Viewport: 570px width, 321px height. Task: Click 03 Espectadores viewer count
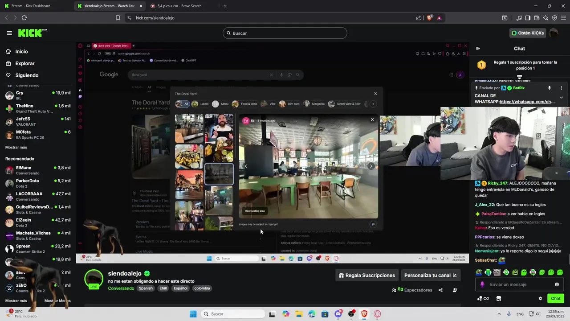pos(412,290)
